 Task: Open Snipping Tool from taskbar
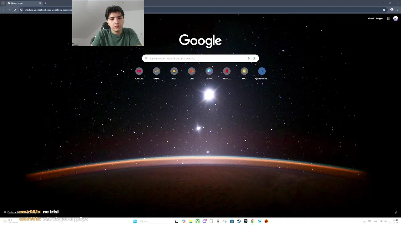[x=225, y=221]
